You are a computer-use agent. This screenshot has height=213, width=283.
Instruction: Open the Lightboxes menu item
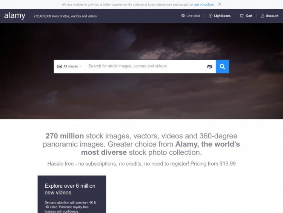coord(222,16)
